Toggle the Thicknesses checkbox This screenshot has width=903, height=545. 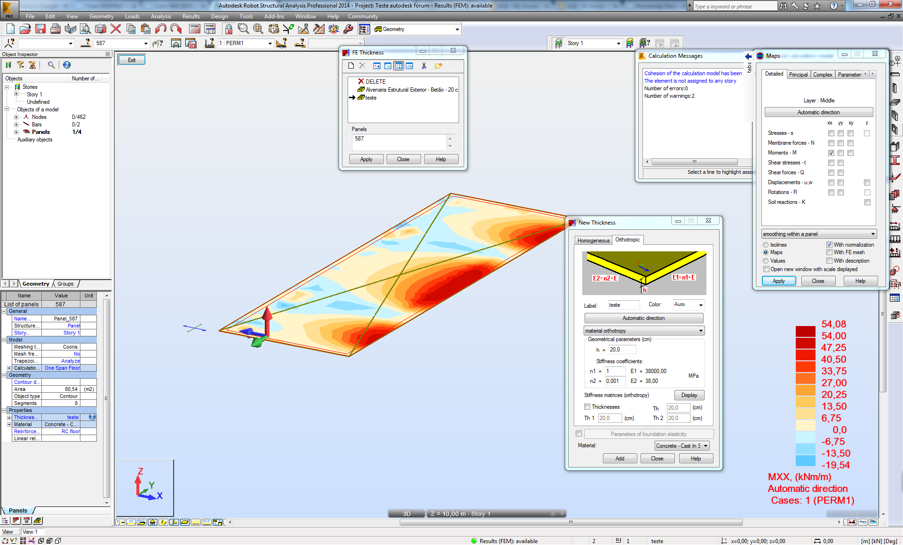click(x=587, y=407)
